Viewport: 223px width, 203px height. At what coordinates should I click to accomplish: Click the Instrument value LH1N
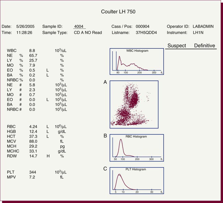(198, 33)
